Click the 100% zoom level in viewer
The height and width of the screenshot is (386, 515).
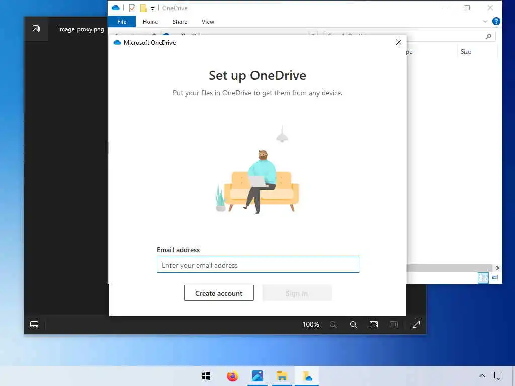311,324
